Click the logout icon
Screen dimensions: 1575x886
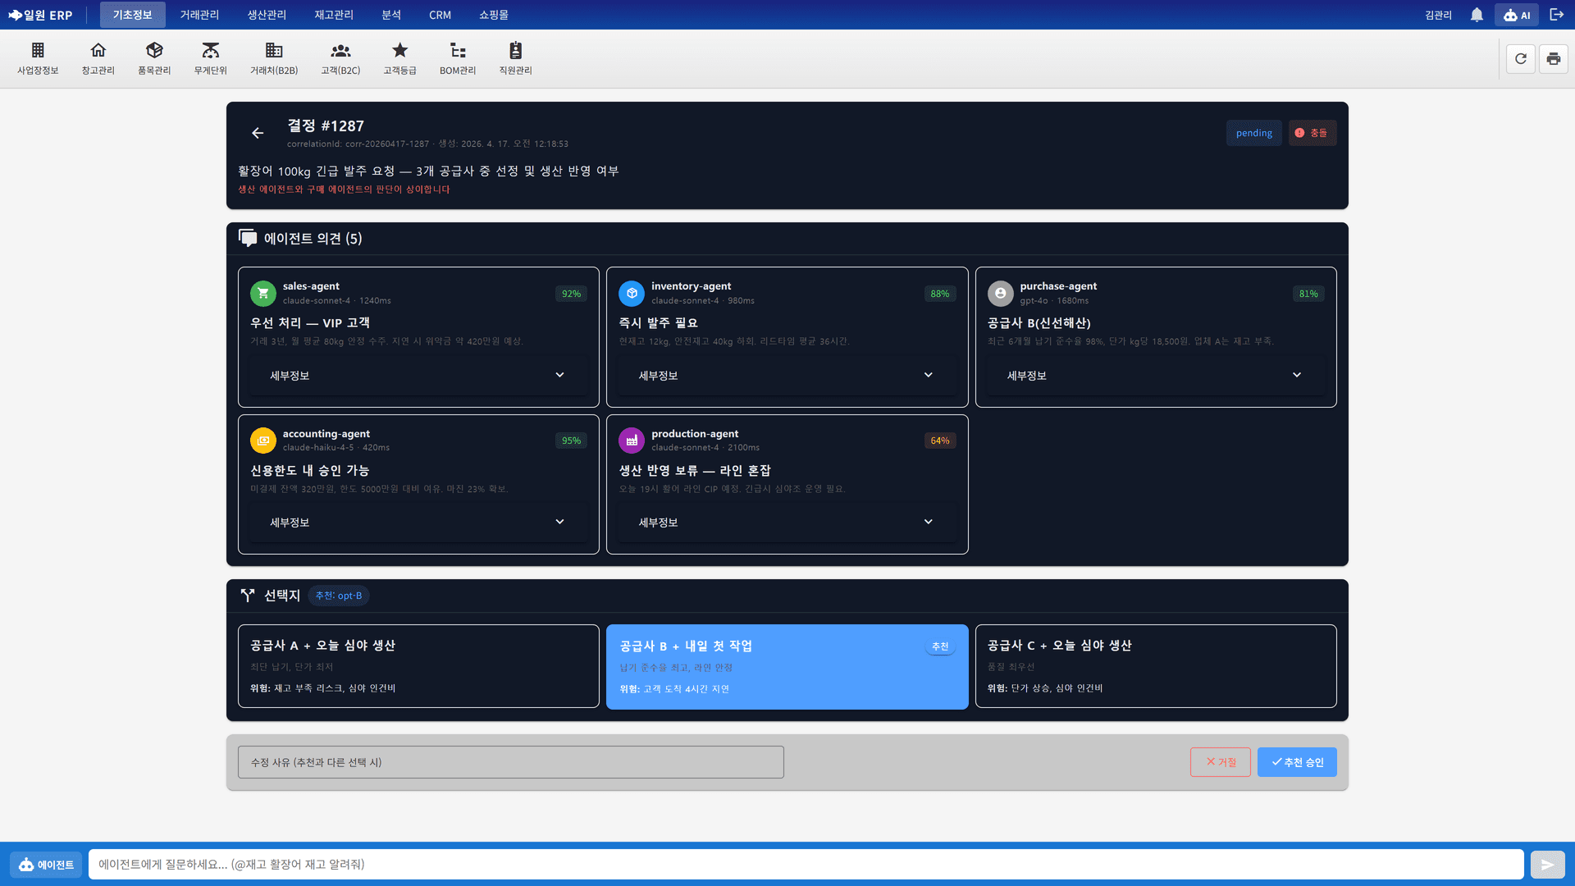click(1556, 15)
